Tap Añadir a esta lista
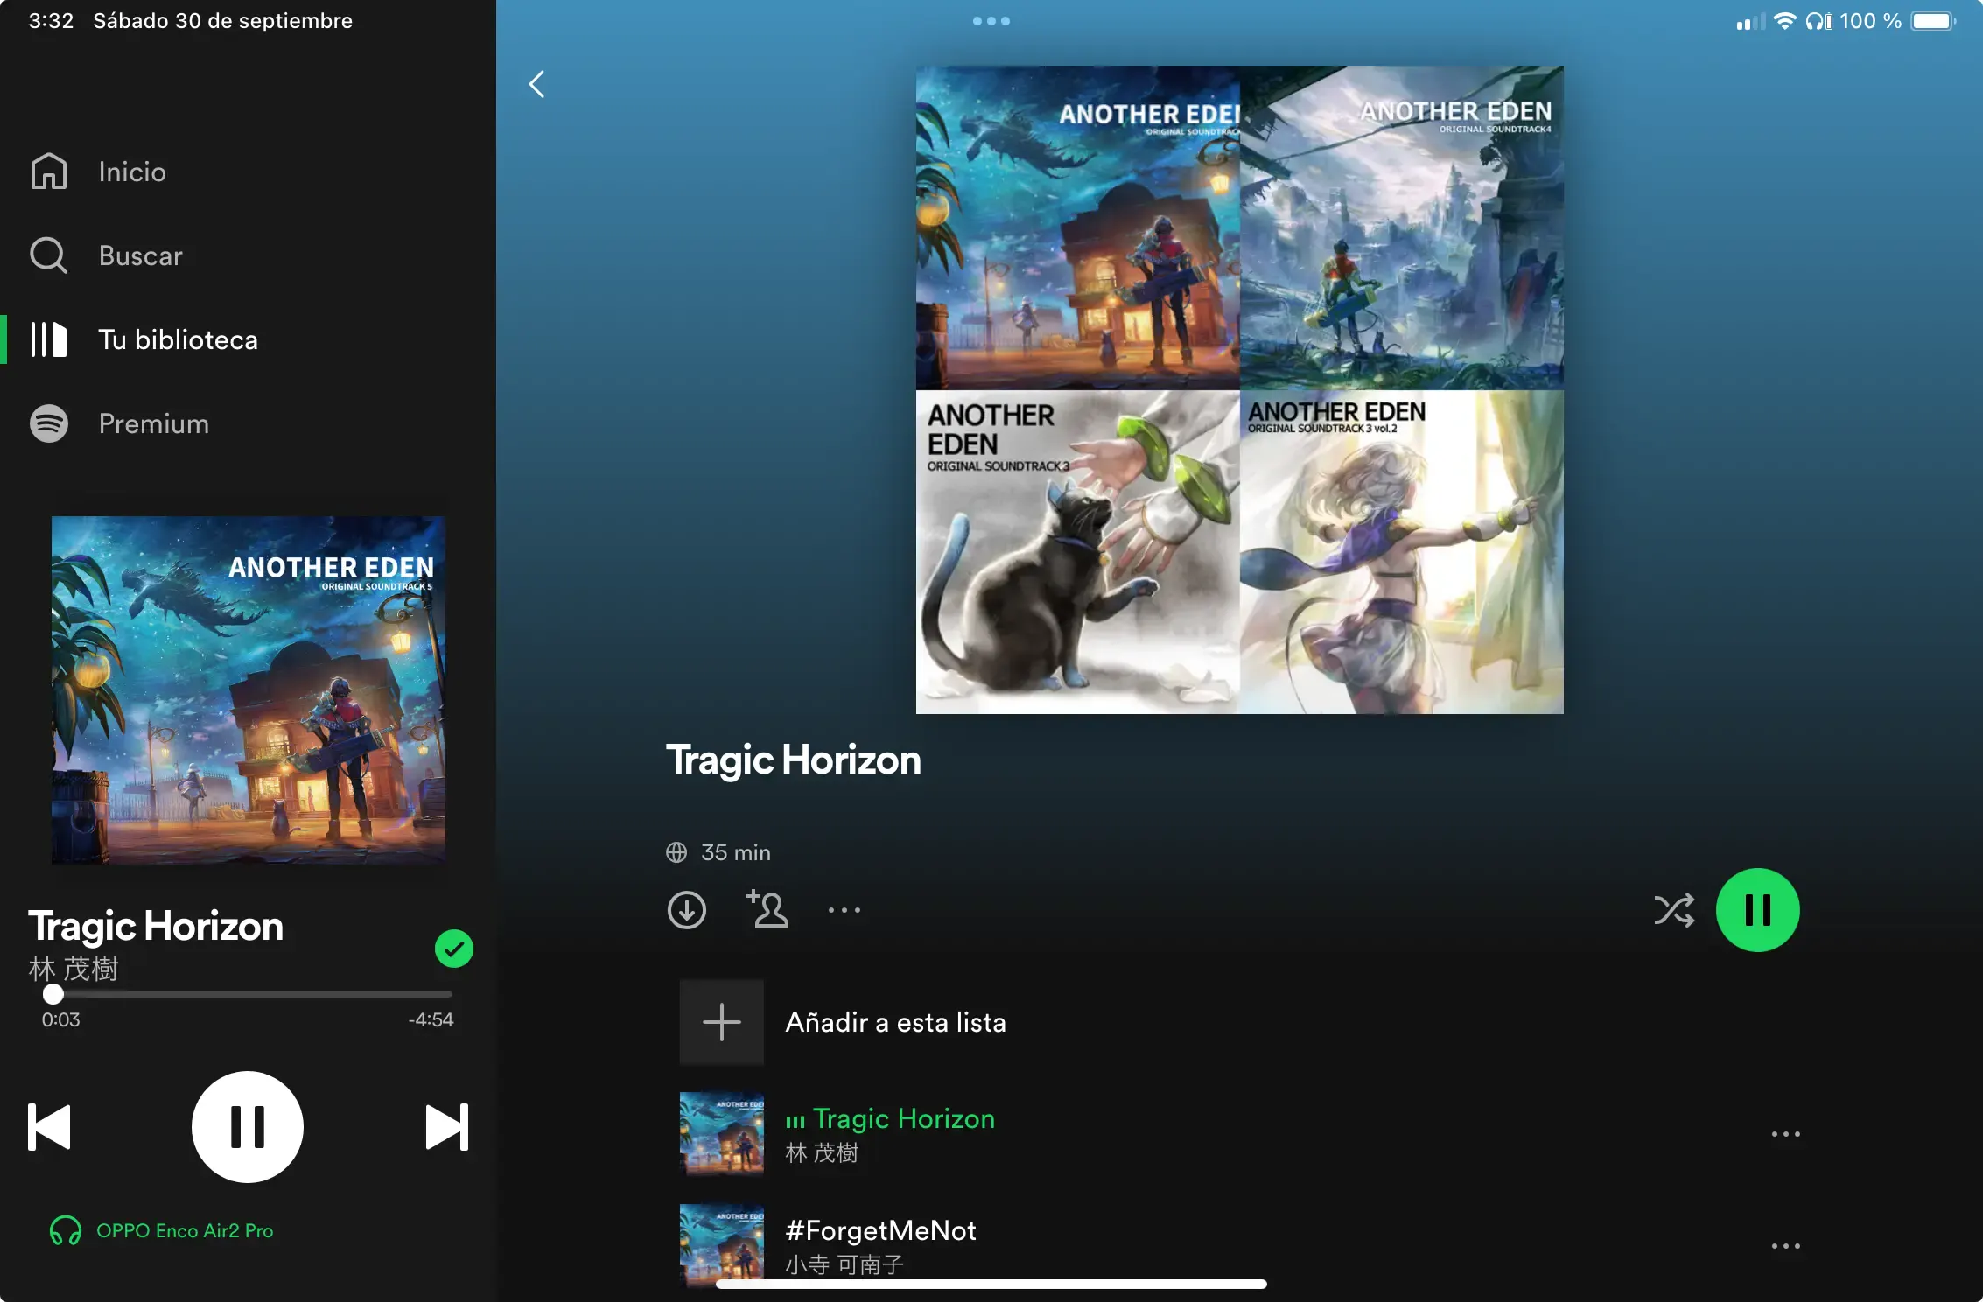The width and height of the screenshot is (1983, 1302). [x=894, y=1022]
